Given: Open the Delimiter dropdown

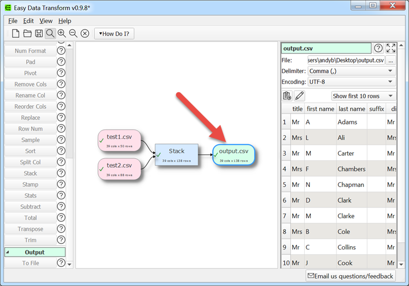Looking at the screenshot, I should click(x=351, y=71).
